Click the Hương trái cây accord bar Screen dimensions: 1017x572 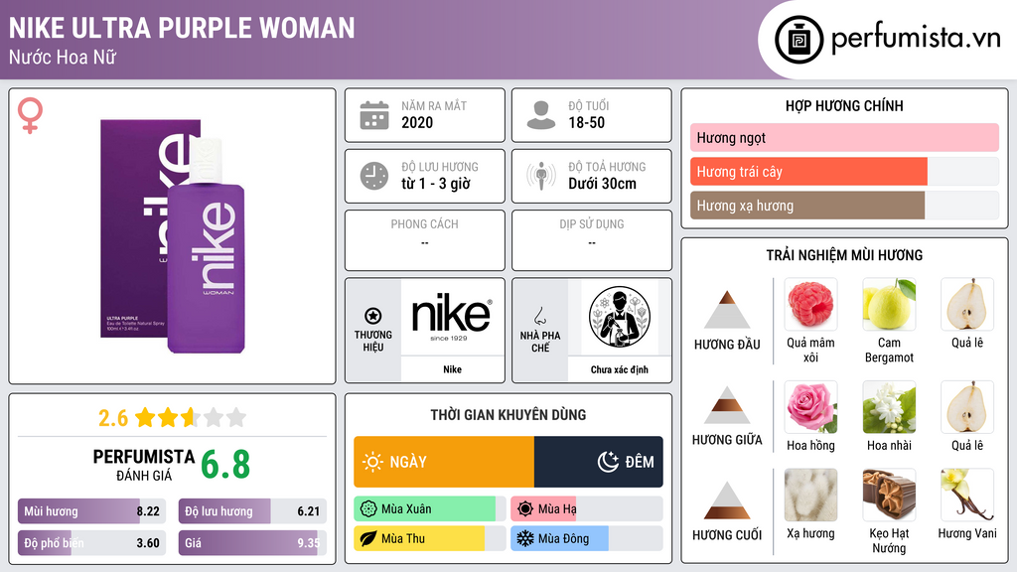coord(844,171)
